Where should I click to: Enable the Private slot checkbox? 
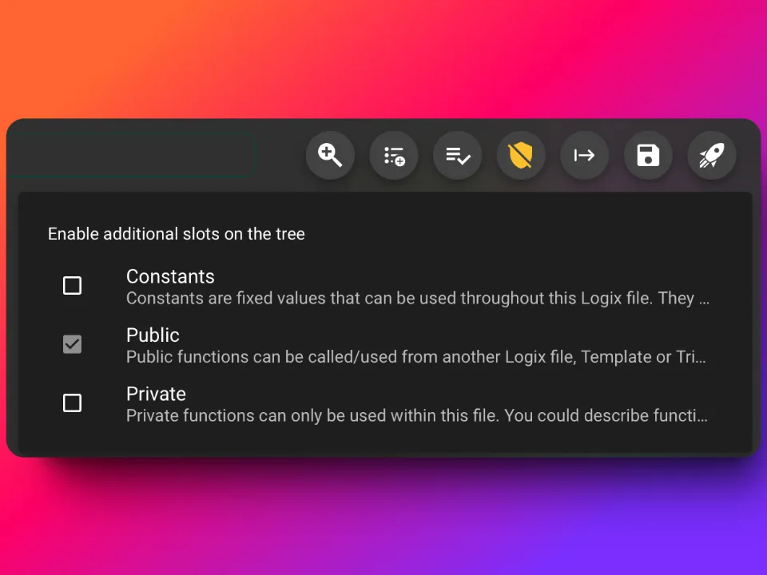coord(73,402)
